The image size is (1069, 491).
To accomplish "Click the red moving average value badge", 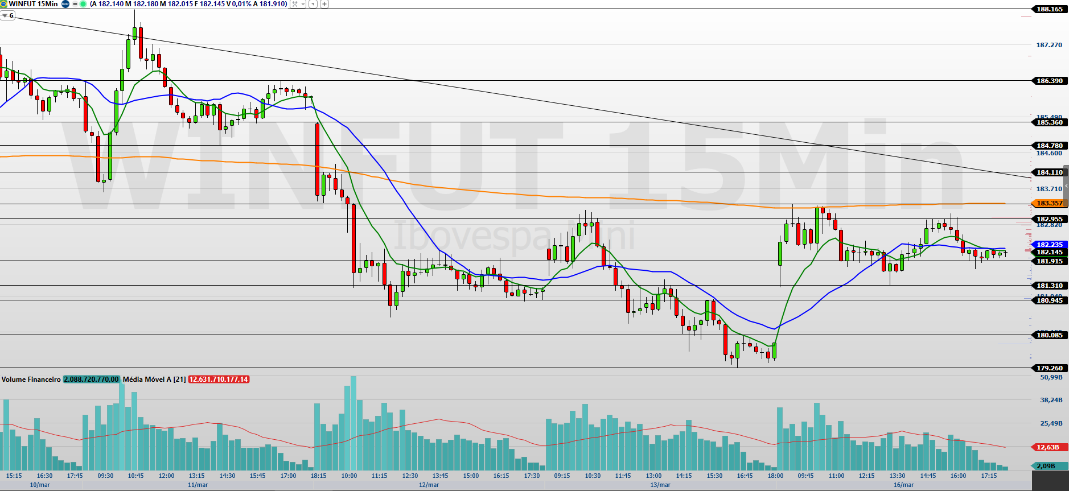I will [x=219, y=379].
